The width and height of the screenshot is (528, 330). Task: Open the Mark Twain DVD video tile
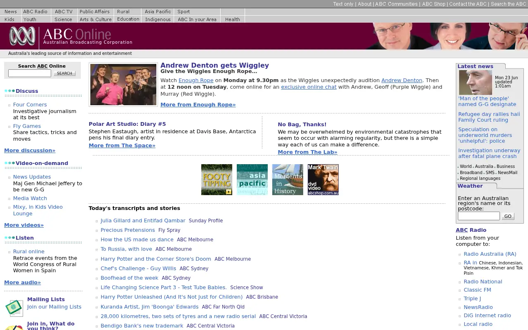(323, 179)
